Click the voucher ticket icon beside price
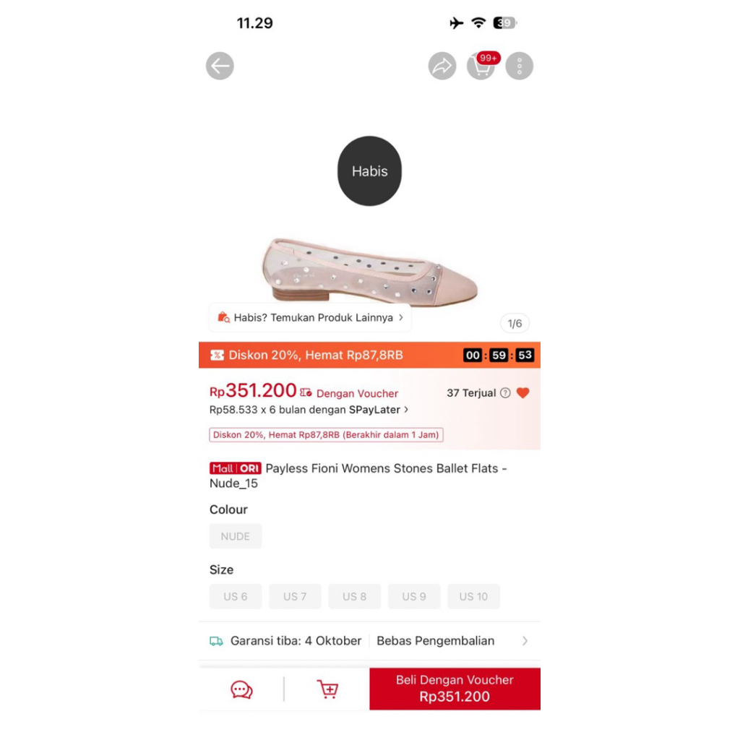 [306, 392]
